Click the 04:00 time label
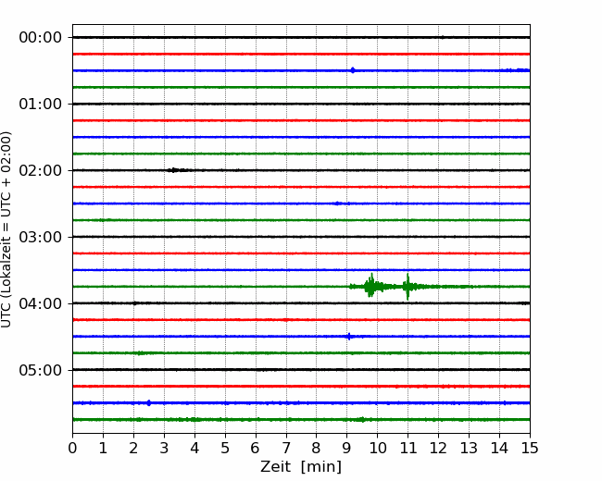 pos(41,303)
